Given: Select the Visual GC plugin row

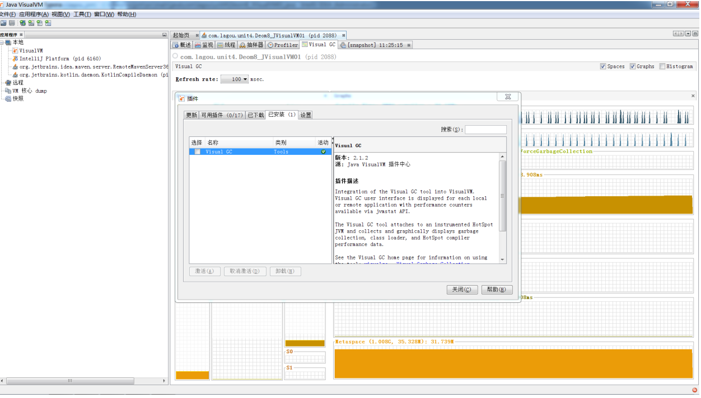Looking at the screenshot, I should click(x=260, y=151).
